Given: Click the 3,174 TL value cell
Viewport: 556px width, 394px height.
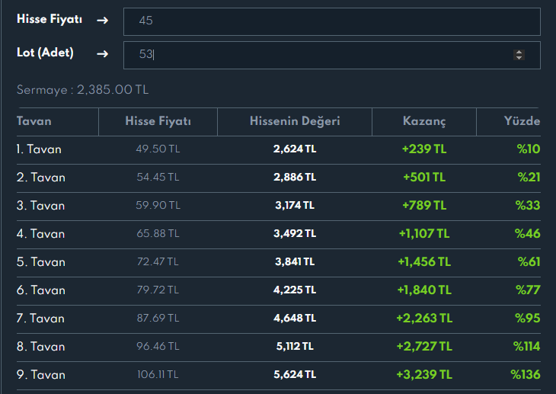Looking at the screenshot, I should click(x=295, y=205).
